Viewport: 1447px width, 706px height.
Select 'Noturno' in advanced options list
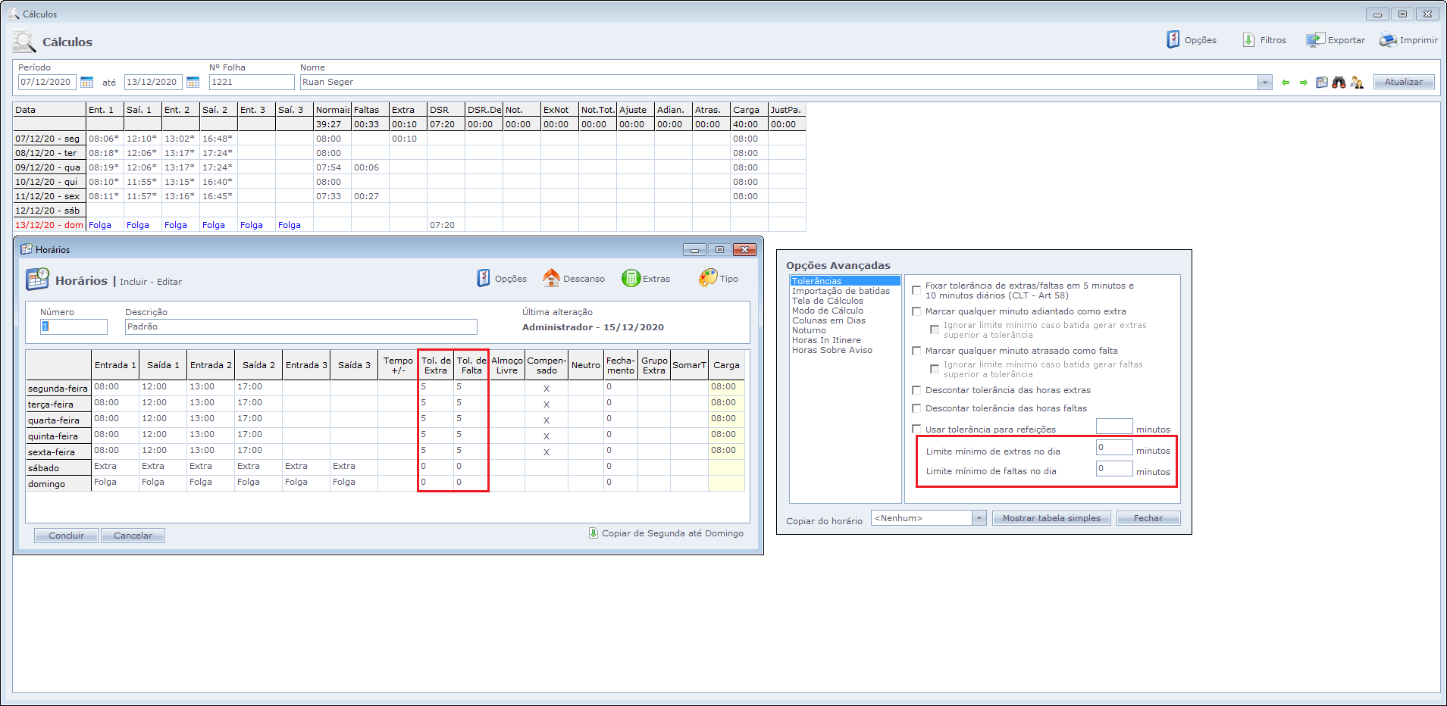tap(809, 330)
